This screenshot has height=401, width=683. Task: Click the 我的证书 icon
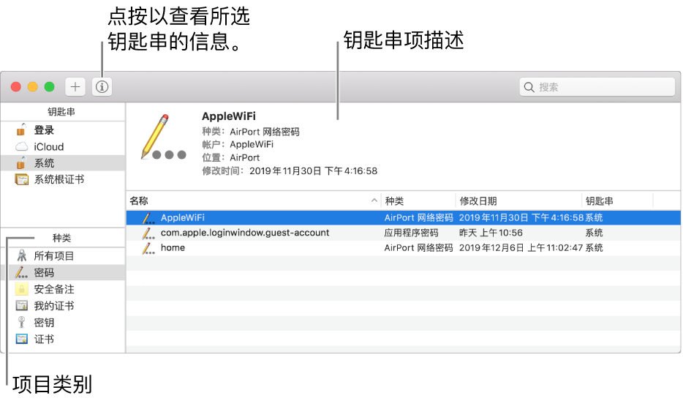point(22,306)
